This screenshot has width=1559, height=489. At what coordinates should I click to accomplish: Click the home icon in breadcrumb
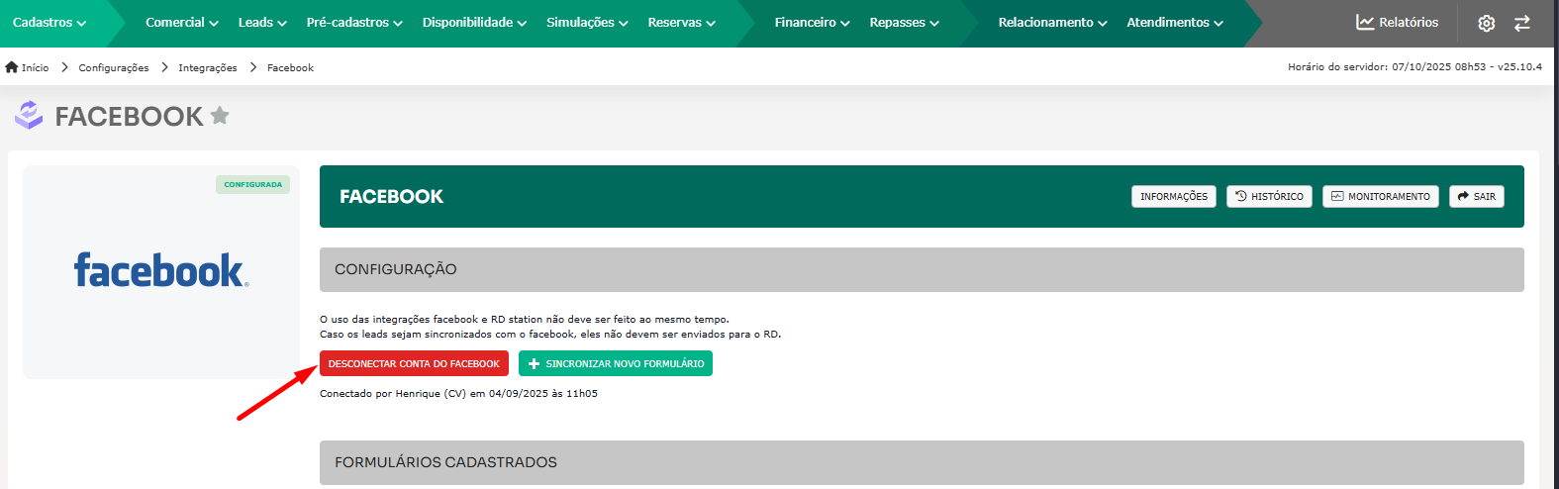pos(12,67)
